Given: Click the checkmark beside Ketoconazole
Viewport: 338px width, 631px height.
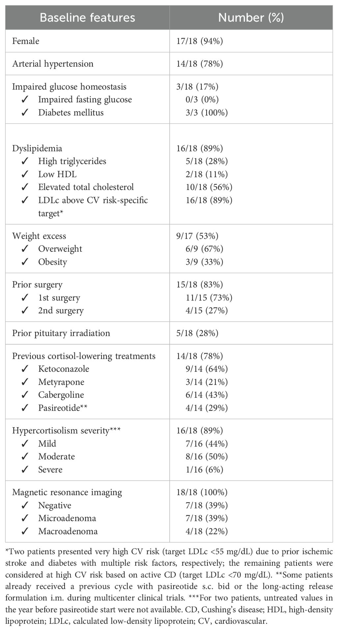Looking at the screenshot, I should pos(24,369).
